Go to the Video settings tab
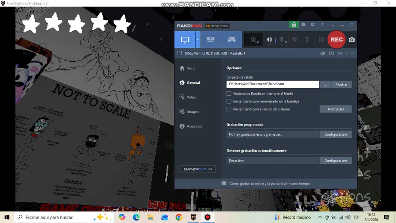The width and height of the screenshot is (396, 223). pyautogui.click(x=188, y=97)
